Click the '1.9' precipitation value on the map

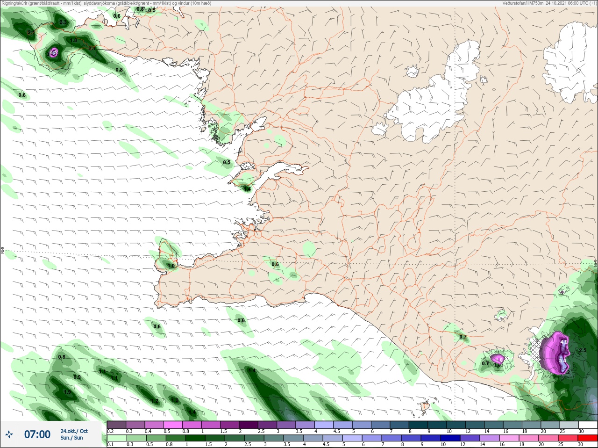tap(67, 392)
